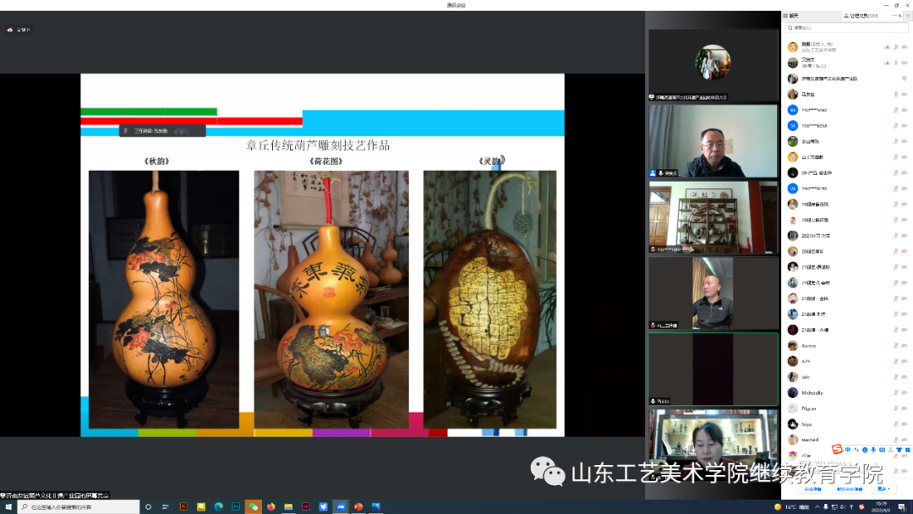The image size is (913, 514).
Task: Click the Tencent Meeting taskbar icon
Action: [341, 507]
